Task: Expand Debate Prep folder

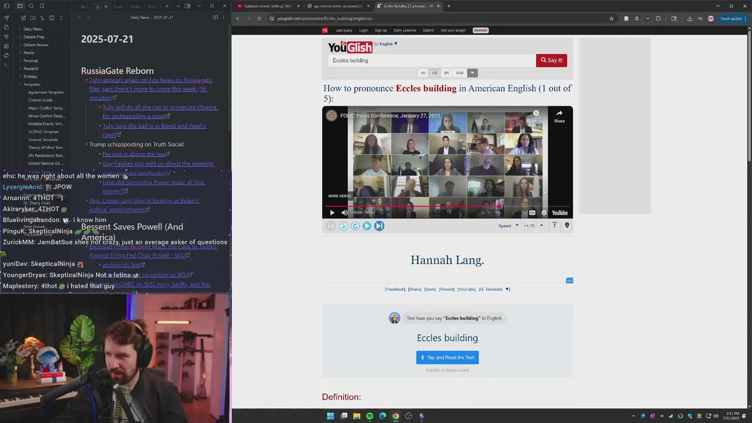Action: [33, 37]
